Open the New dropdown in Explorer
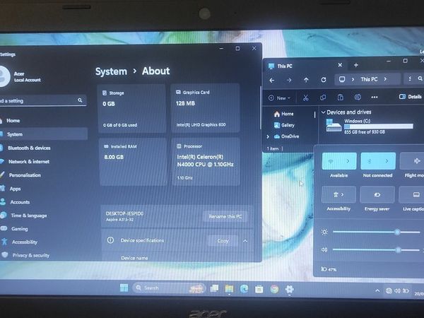The height and width of the screenshot is (318, 424). [x=280, y=98]
